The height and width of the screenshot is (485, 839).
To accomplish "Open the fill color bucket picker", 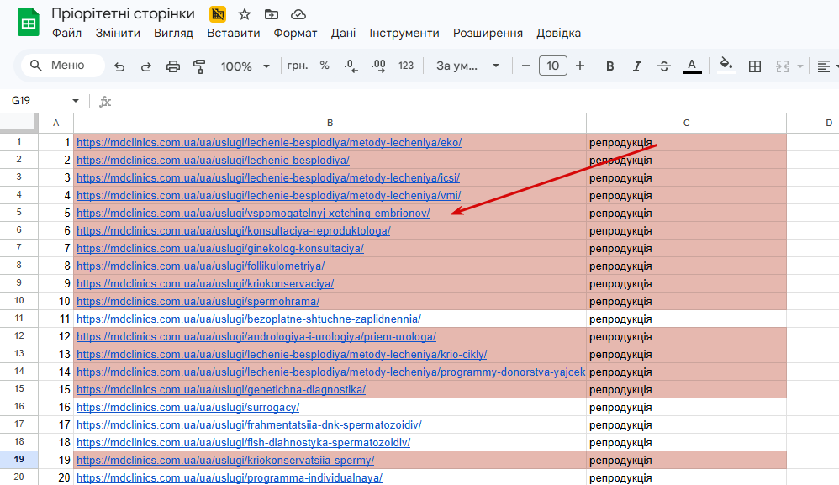I will pos(726,66).
